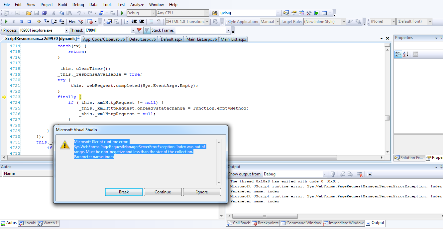The height and width of the screenshot is (229, 443).
Task: Open the Debug menu
Action: (x=78, y=5)
